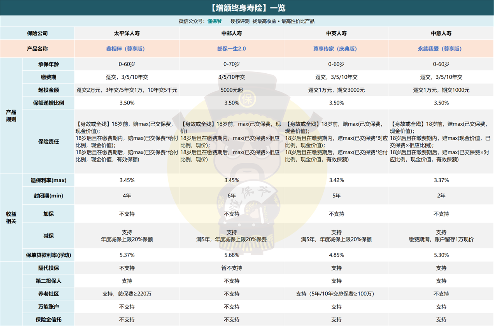
Task: Click the 保单贷款利率(浮动) row label
Action: (48, 255)
